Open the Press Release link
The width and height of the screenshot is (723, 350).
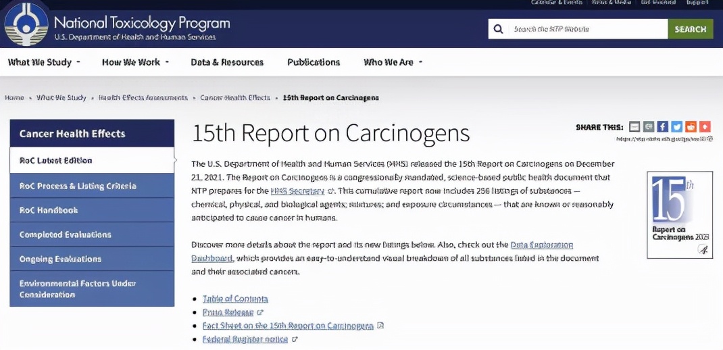pos(228,313)
